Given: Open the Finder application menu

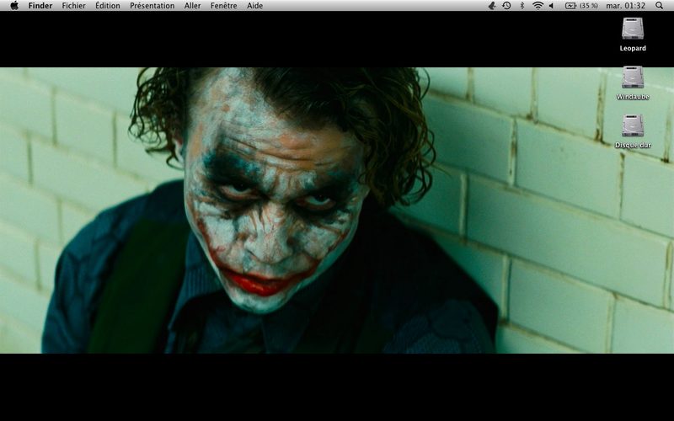Looking at the screenshot, I should [40, 6].
